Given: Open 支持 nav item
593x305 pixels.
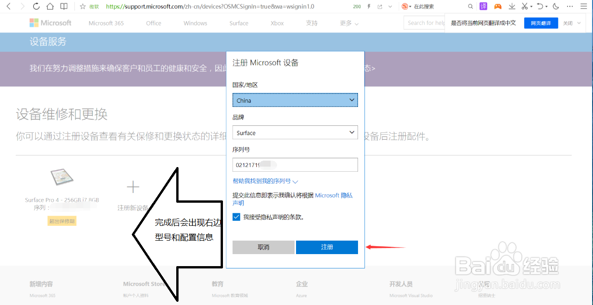Looking at the screenshot, I should 312,23.
